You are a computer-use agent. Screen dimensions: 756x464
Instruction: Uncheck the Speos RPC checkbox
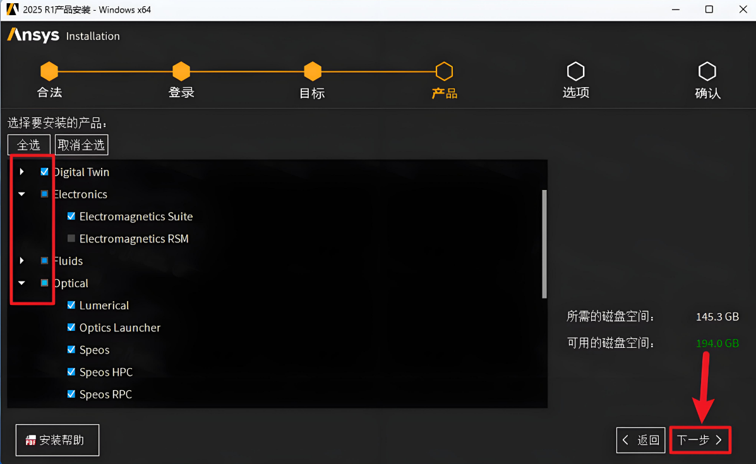click(x=71, y=394)
